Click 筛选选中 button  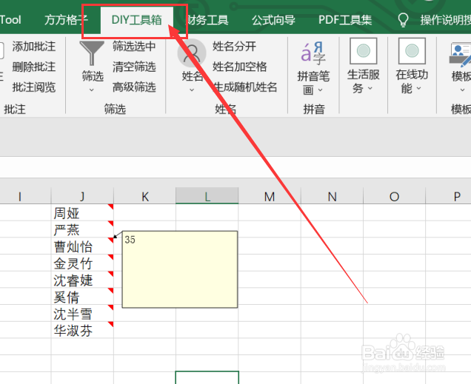(x=134, y=46)
